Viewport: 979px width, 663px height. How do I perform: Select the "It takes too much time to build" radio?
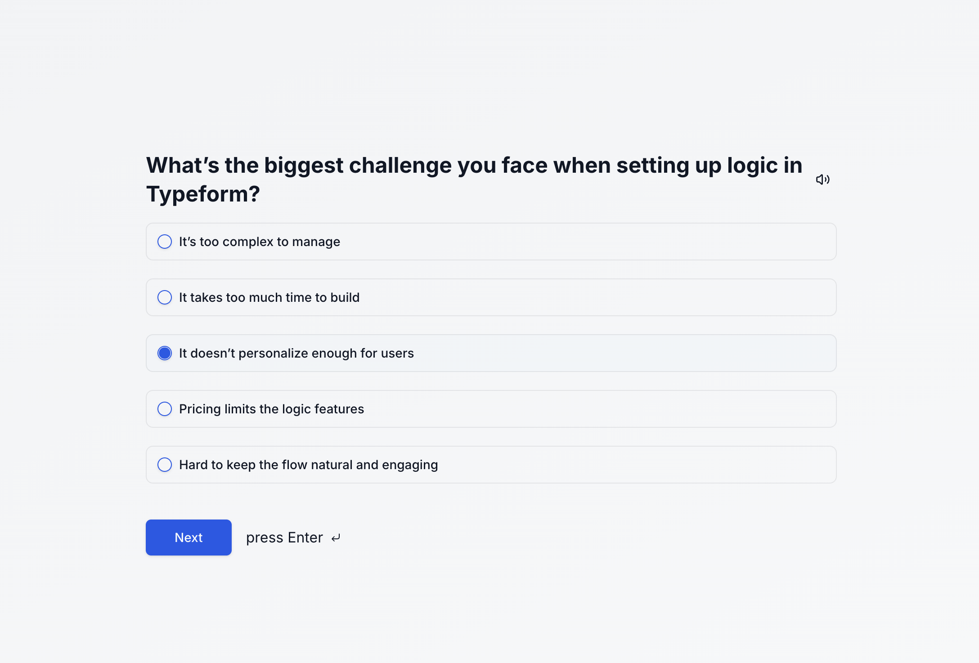click(x=165, y=297)
